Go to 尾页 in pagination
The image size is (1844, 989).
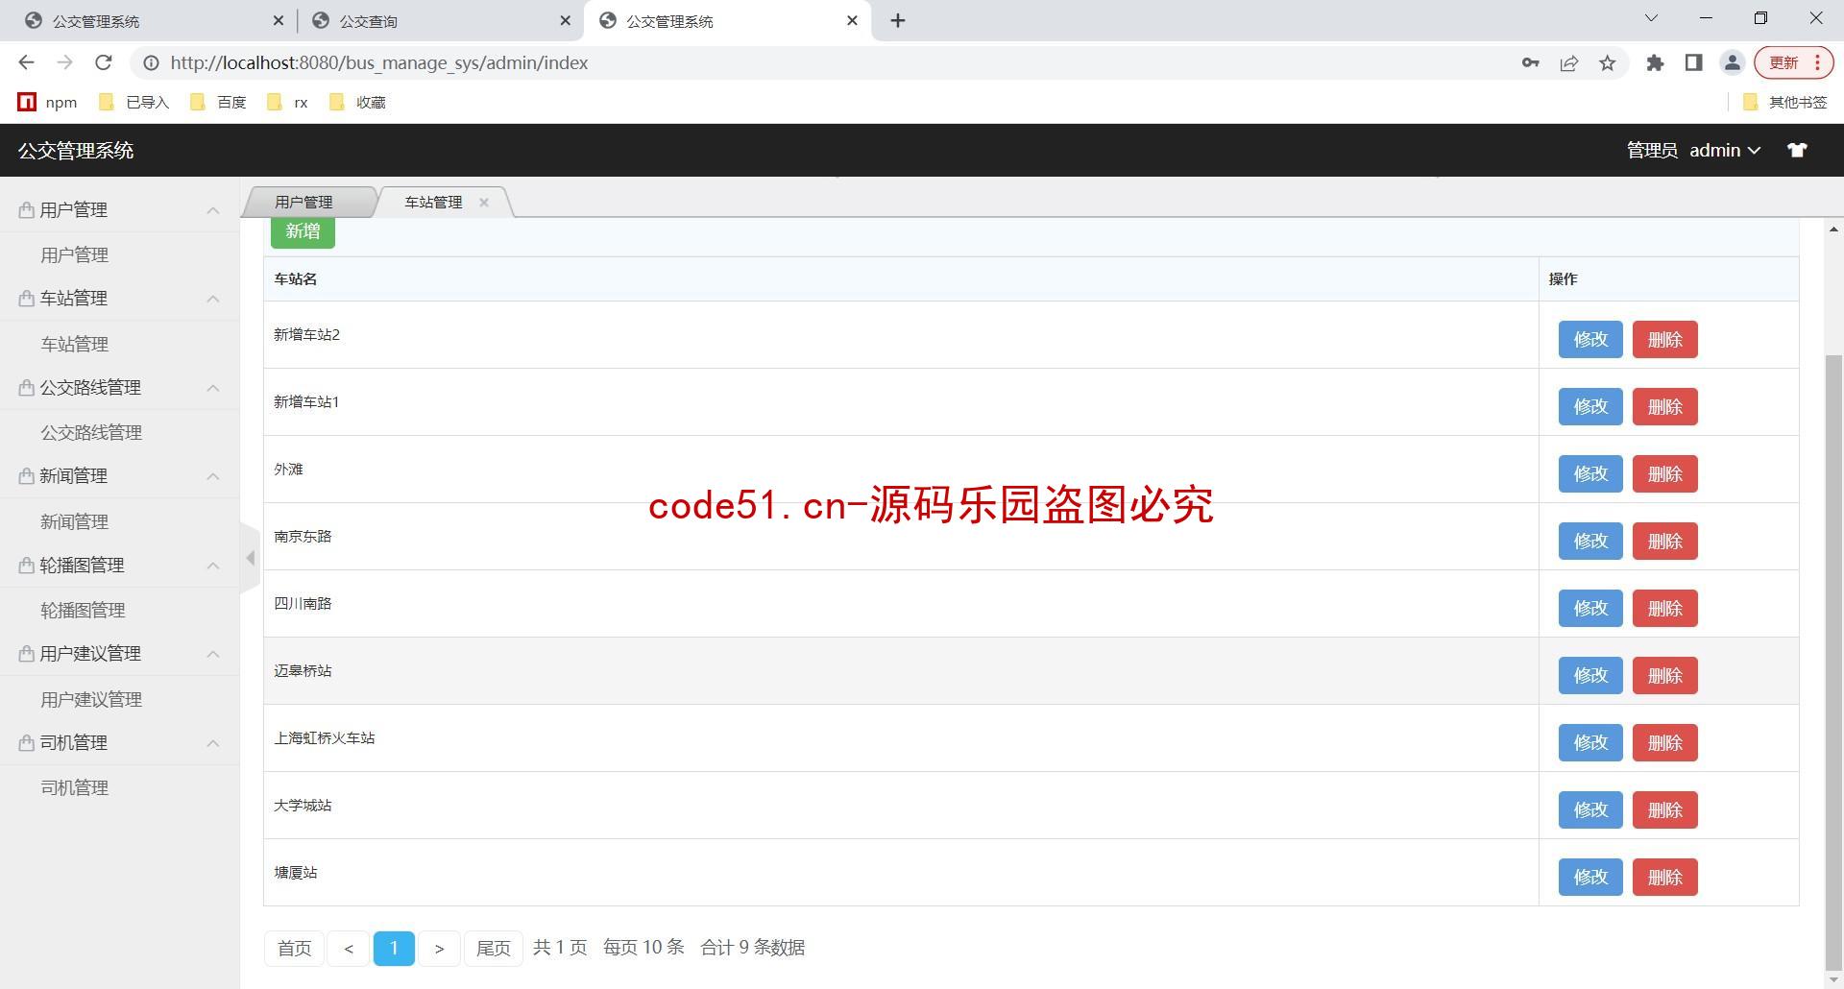[x=494, y=949]
